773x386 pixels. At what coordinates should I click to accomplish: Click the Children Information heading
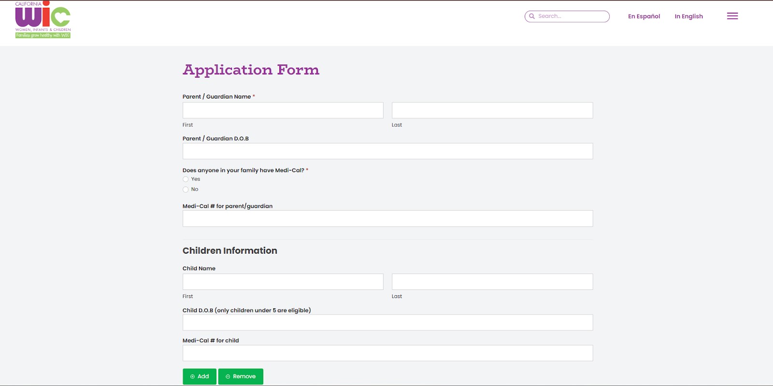(x=230, y=251)
